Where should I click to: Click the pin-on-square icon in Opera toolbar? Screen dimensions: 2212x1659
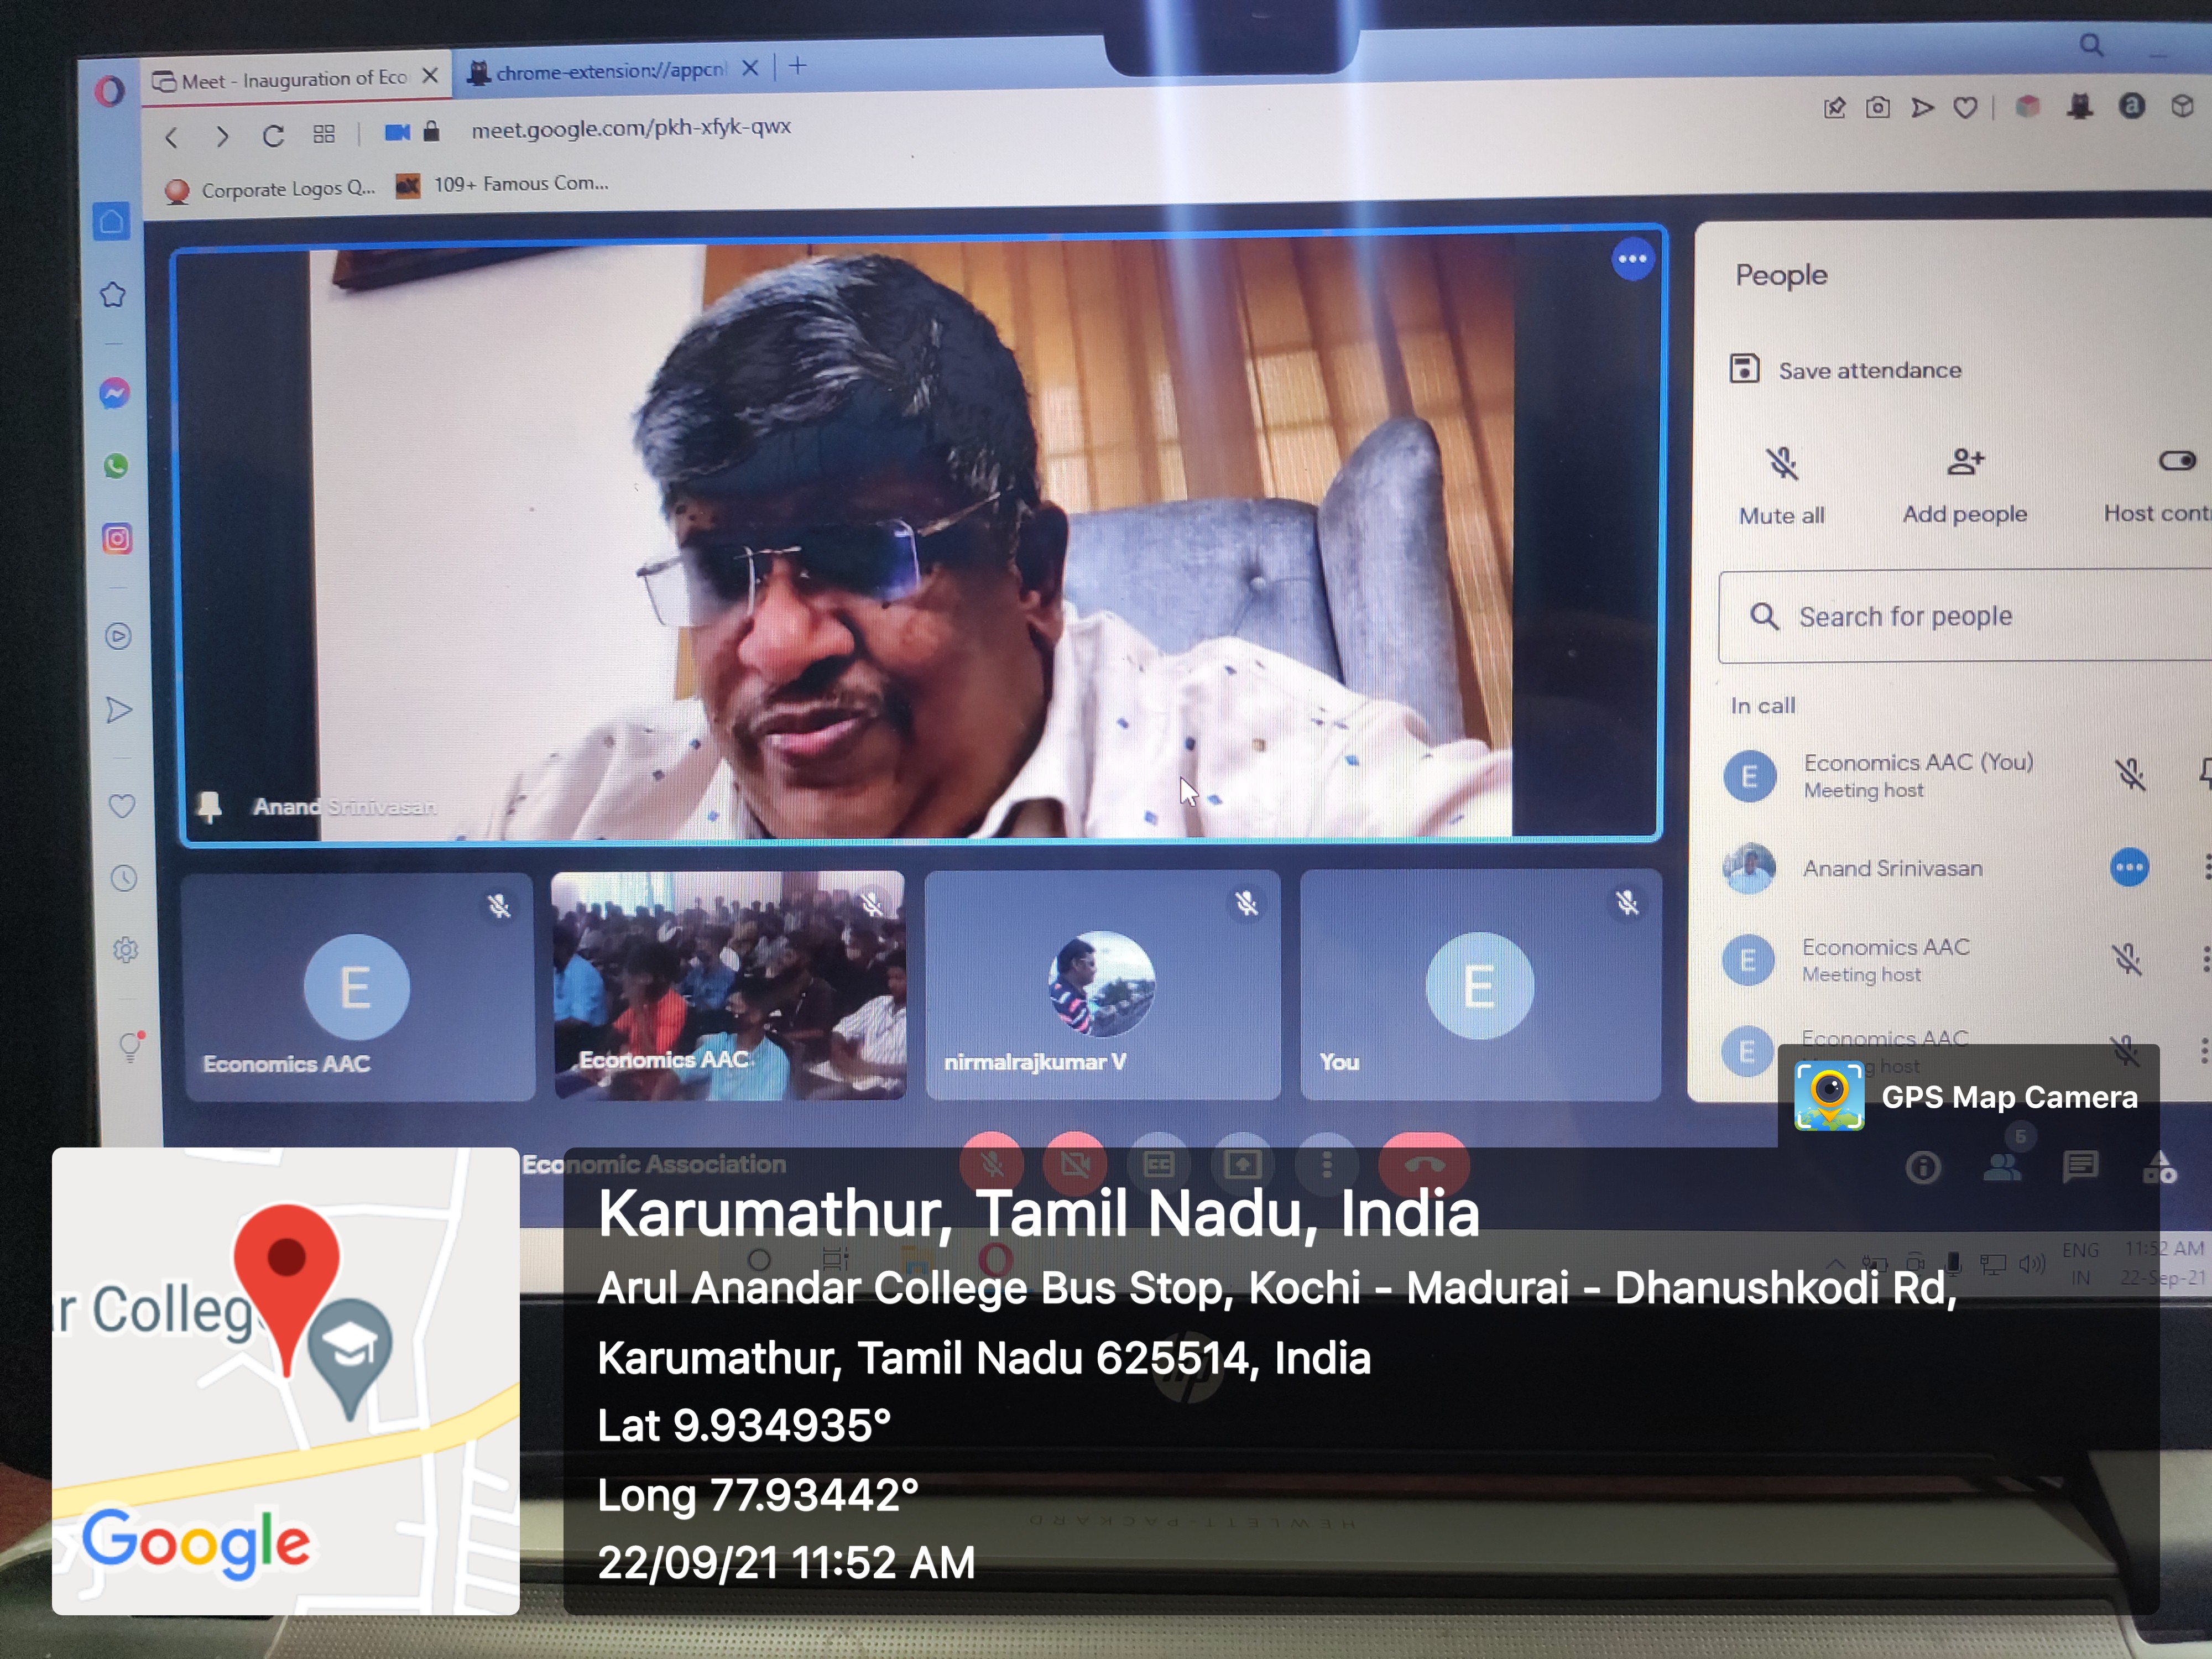1834,108
